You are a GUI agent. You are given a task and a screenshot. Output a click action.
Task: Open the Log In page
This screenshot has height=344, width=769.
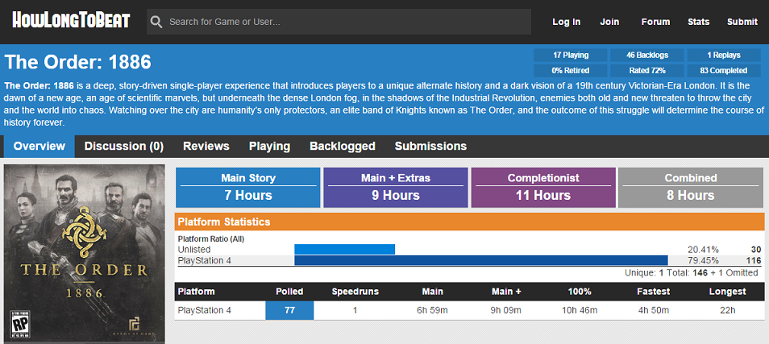click(567, 22)
